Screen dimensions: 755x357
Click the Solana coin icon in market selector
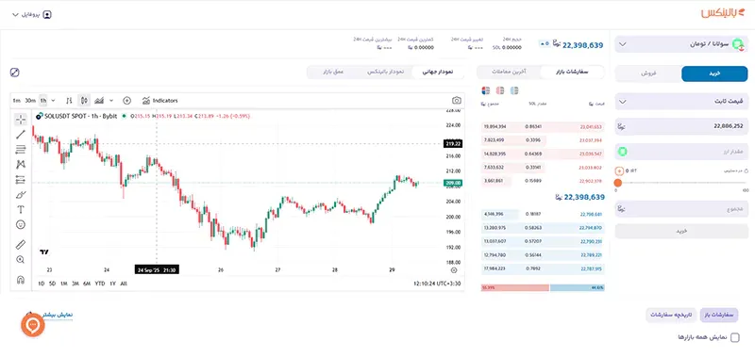738,44
